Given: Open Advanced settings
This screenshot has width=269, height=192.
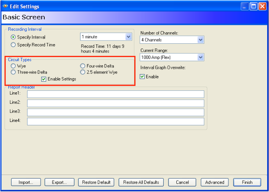Looking at the screenshot, I should pyautogui.click(x=215, y=182).
